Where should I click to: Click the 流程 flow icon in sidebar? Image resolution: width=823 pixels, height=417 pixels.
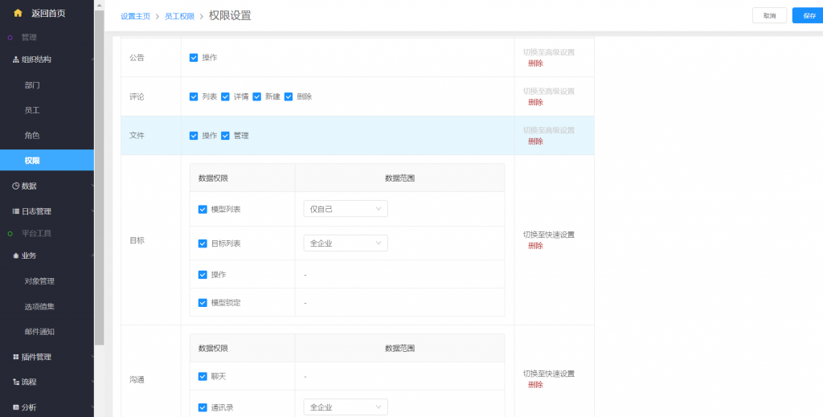pos(15,382)
